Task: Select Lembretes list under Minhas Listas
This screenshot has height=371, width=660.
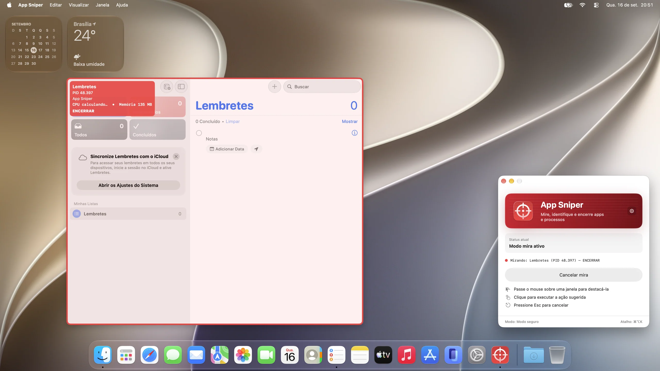Action: 128,214
